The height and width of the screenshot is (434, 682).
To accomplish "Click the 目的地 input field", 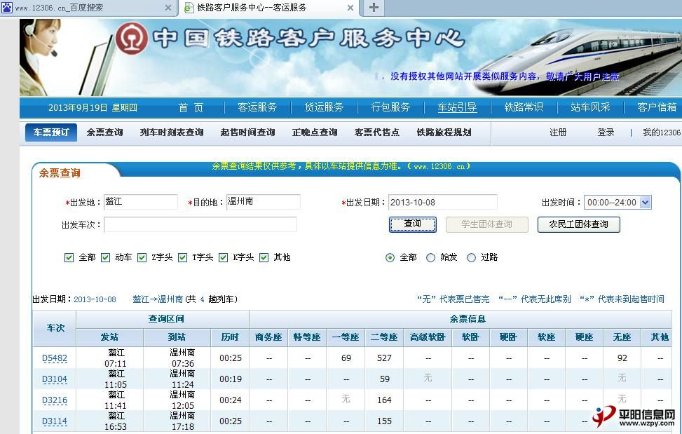I will coord(264,202).
